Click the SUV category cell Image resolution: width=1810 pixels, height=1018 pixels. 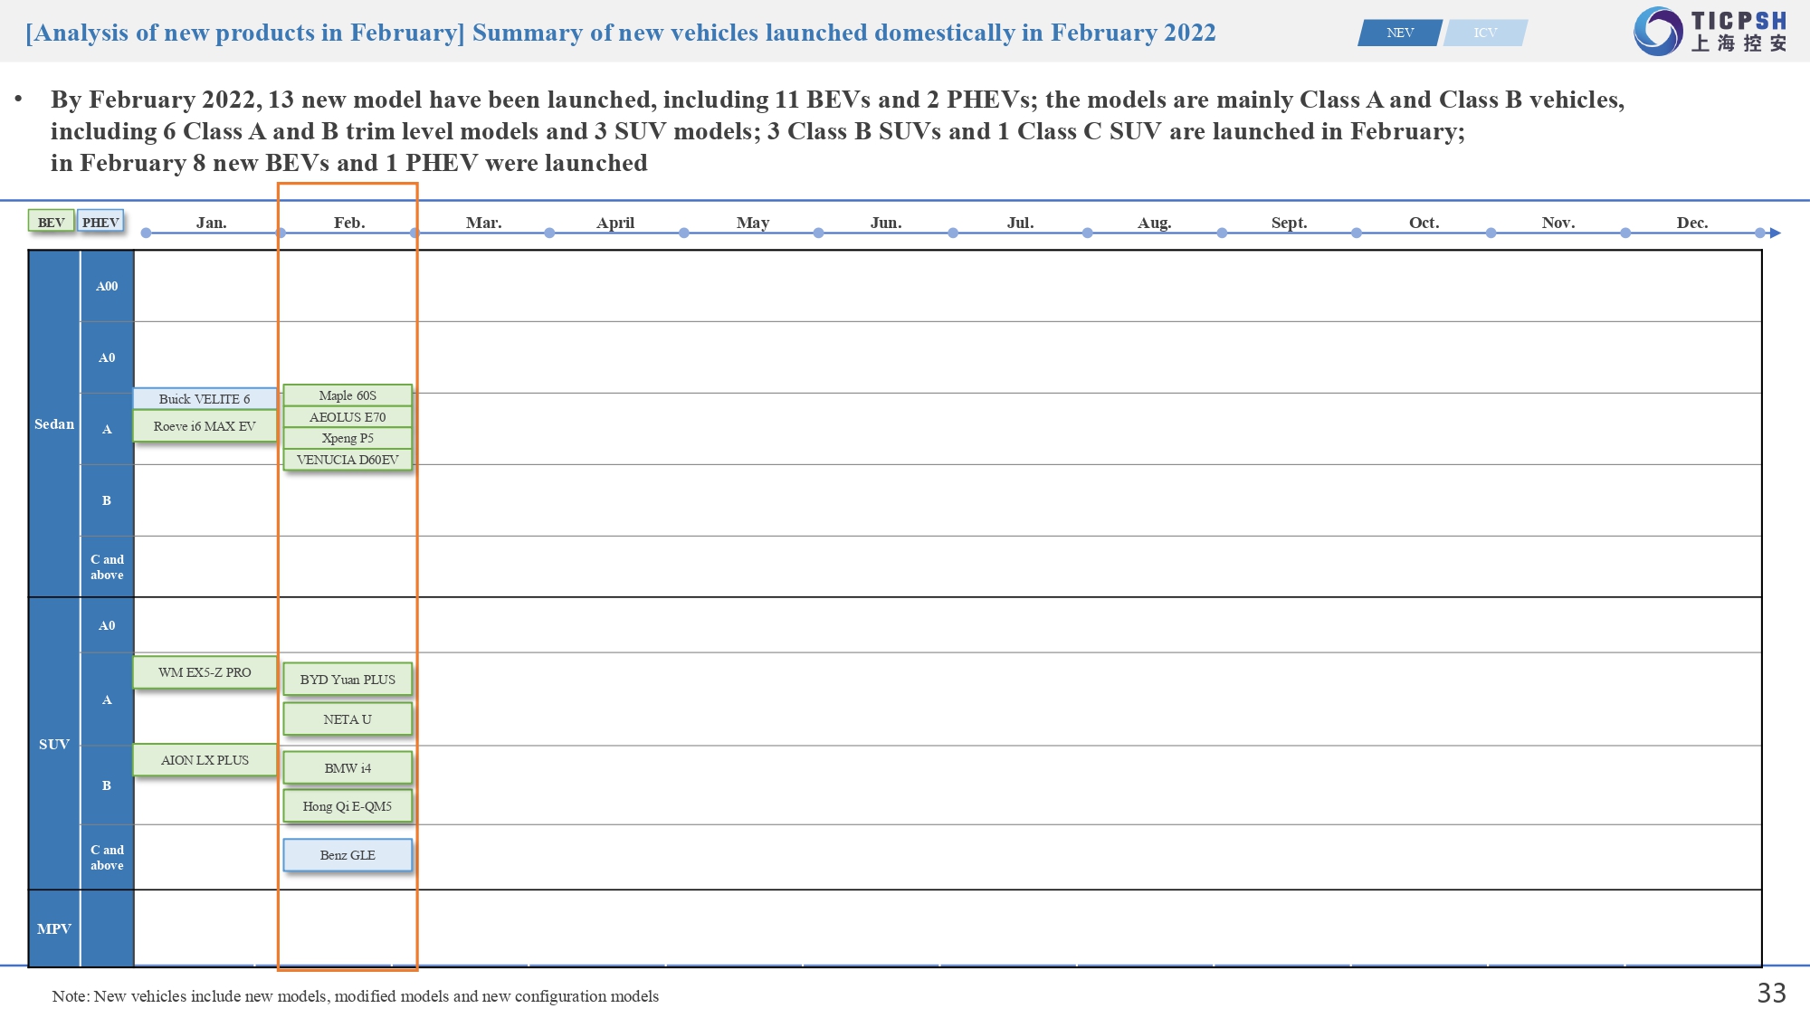54,744
